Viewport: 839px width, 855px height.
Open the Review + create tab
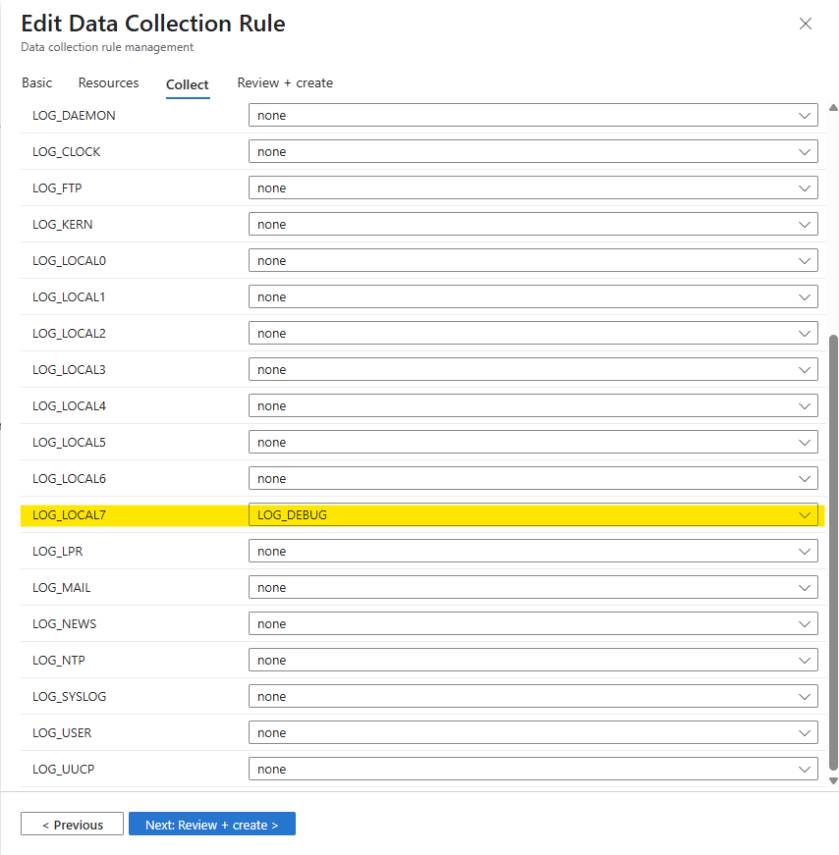(285, 83)
